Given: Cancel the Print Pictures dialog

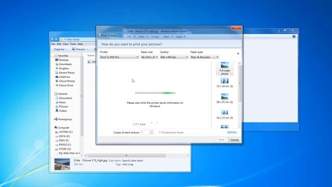Looking at the screenshot, I should (234, 140).
